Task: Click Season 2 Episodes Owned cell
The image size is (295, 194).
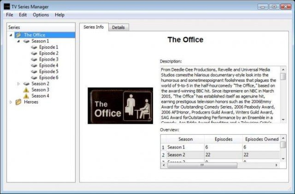Action: [261, 155]
